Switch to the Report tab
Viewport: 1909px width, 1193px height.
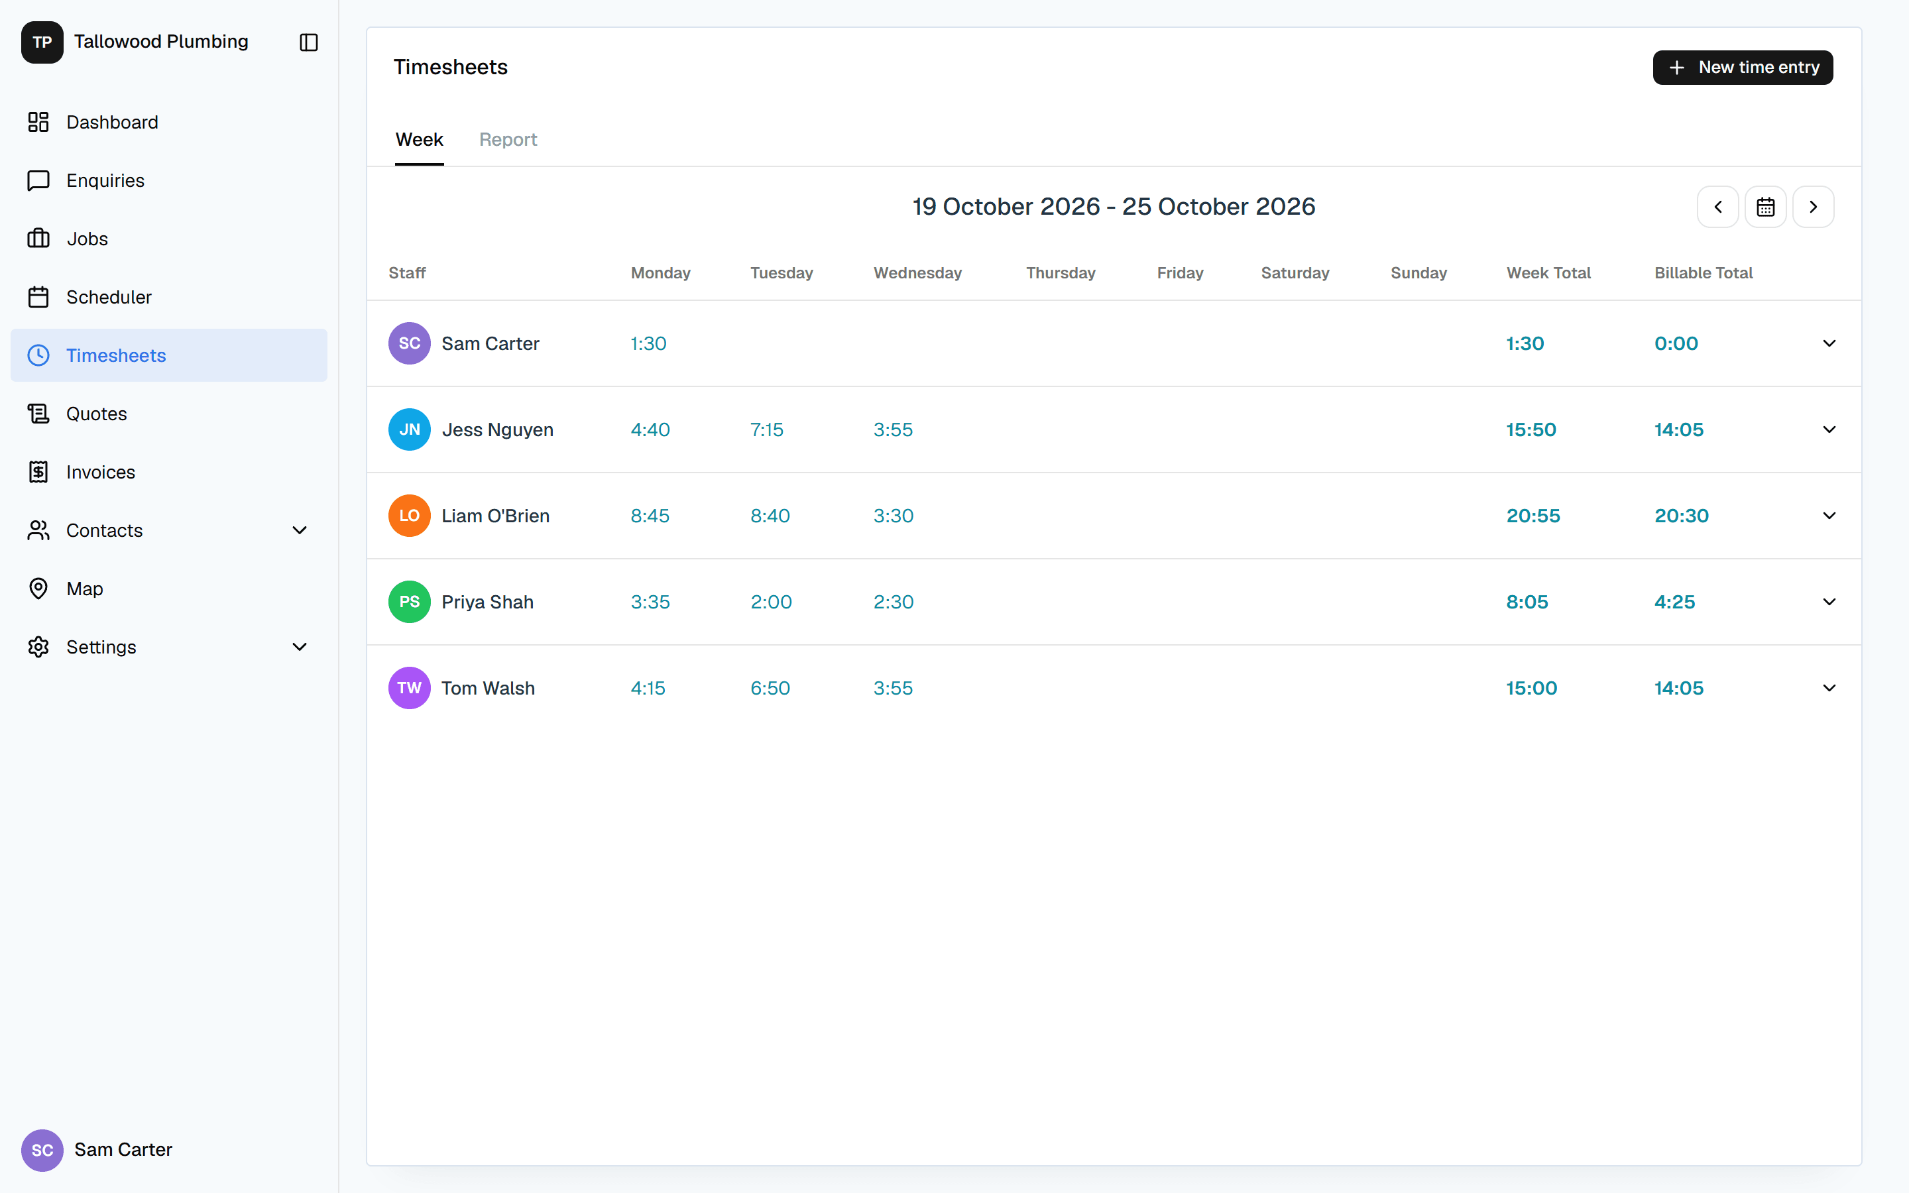[x=508, y=140]
